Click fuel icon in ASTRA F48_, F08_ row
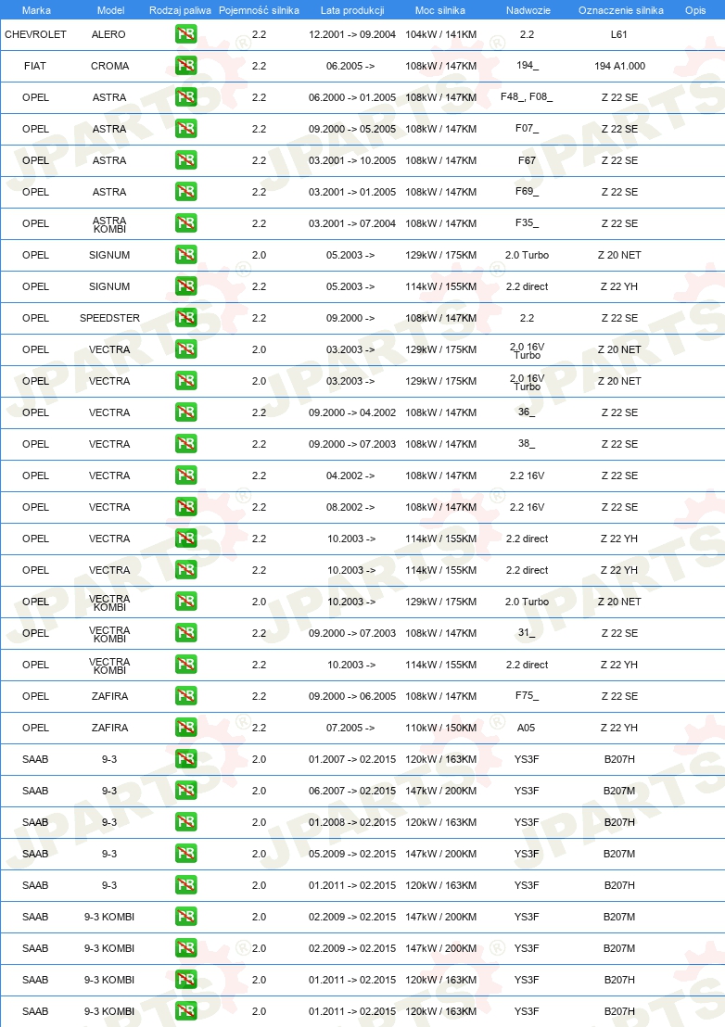 pos(186,97)
